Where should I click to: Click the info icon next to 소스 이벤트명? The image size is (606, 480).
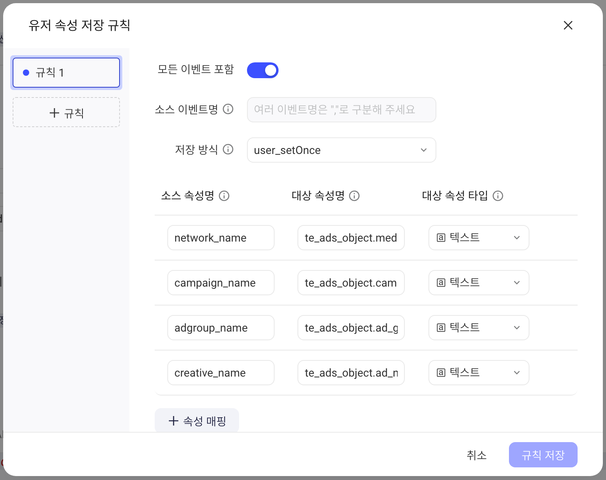[228, 109]
